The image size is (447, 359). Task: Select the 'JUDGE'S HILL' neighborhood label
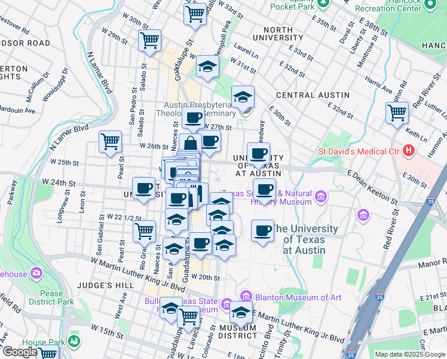tap(106, 285)
